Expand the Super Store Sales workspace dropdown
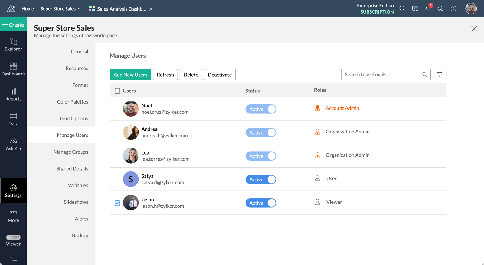The width and height of the screenshot is (484, 265). pyautogui.click(x=60, y=9)
